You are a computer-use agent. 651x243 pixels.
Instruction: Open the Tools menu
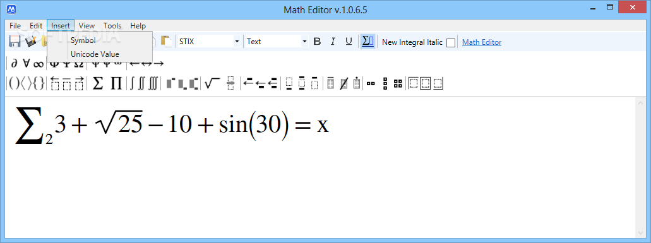click(112, 26)
